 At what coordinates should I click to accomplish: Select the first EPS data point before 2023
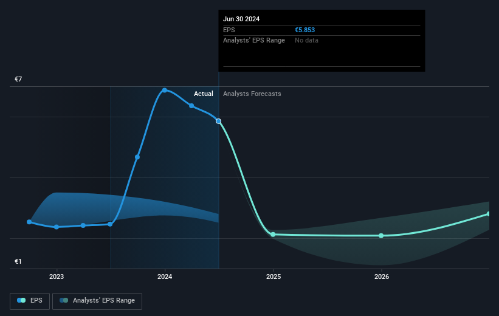point(29,222)
